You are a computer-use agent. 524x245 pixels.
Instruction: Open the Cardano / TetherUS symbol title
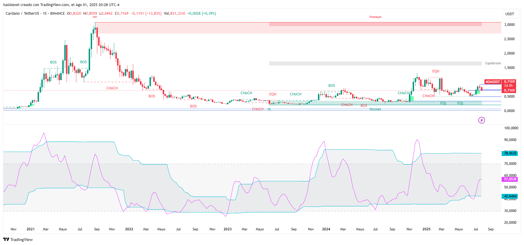tap(22, 13)
